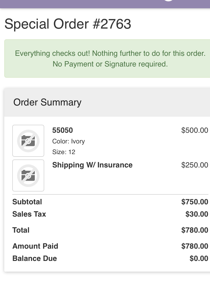
Task: Click the no-photo placeholder icon beside Shipping W/ Insurance
Action: pos(28,175)
